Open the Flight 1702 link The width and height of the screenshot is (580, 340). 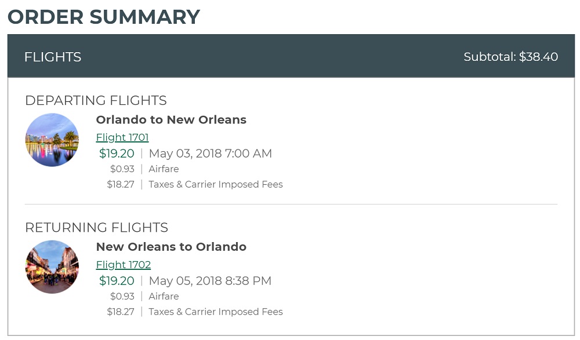[x=123, y=265]
